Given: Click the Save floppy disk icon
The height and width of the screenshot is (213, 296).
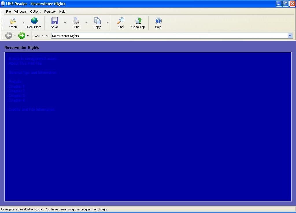Looking at the screenshot, I should tap(54, 21).
